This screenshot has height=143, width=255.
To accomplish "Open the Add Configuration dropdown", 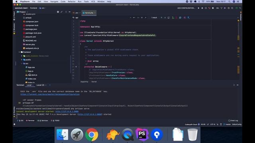I will (186, 8).
